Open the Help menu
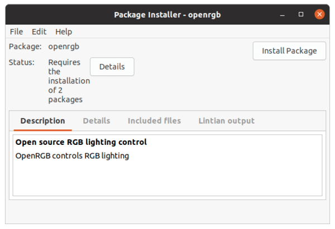The height and width of the screenshot is (229, 335). click(x=64, y=32)
